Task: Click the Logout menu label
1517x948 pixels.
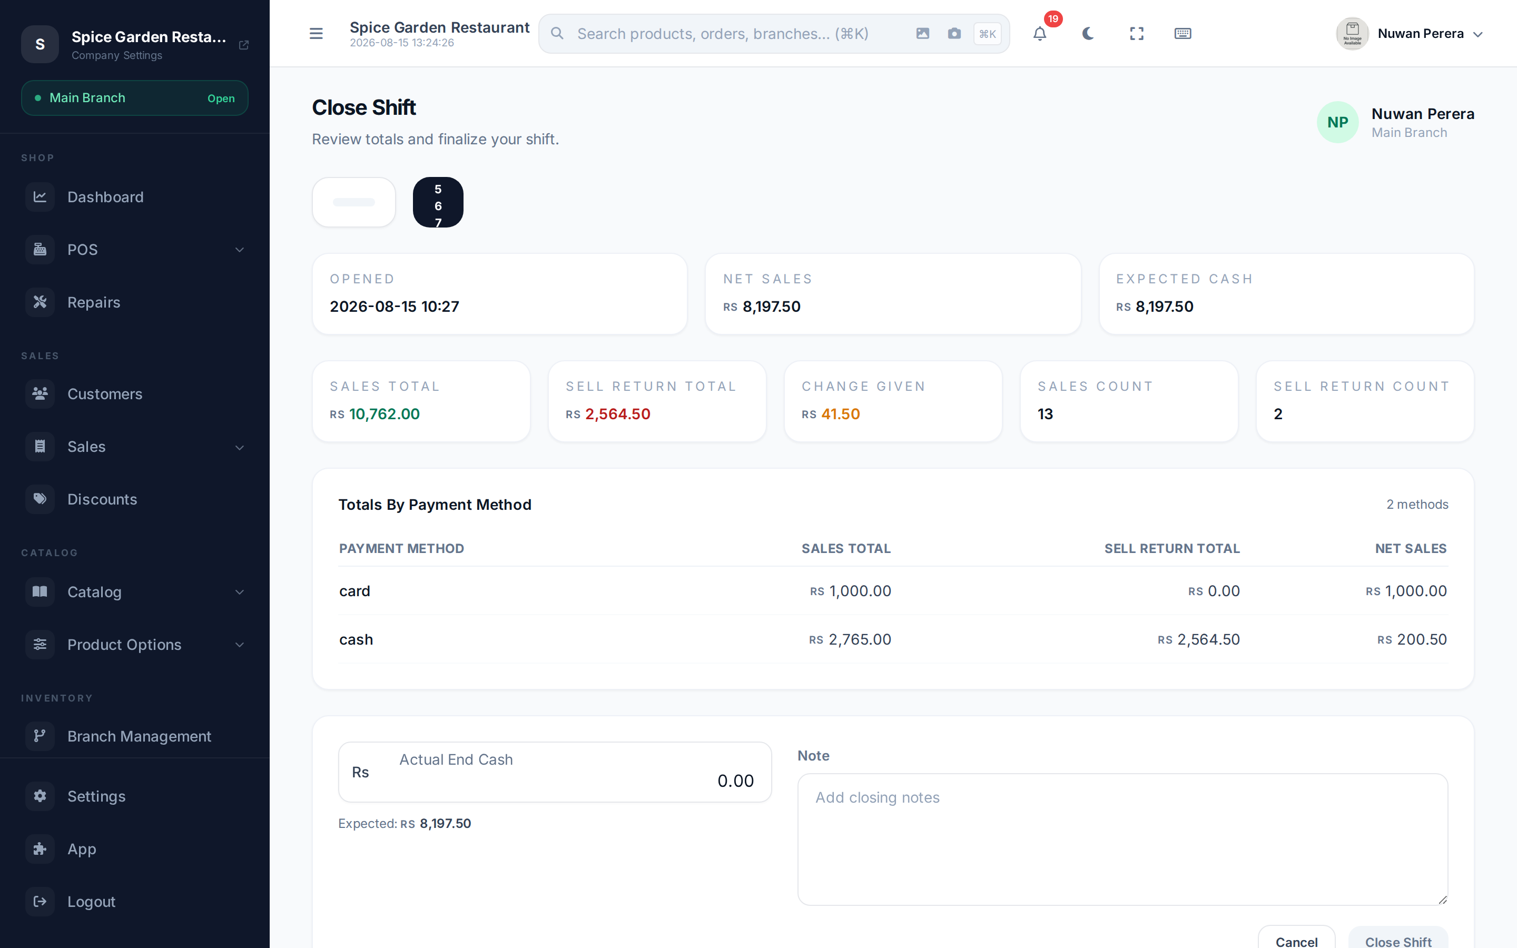Action: pos(91,902)
